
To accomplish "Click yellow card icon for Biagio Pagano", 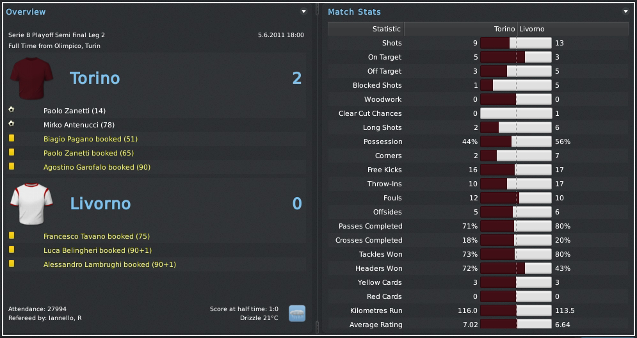I will [12, 138].
